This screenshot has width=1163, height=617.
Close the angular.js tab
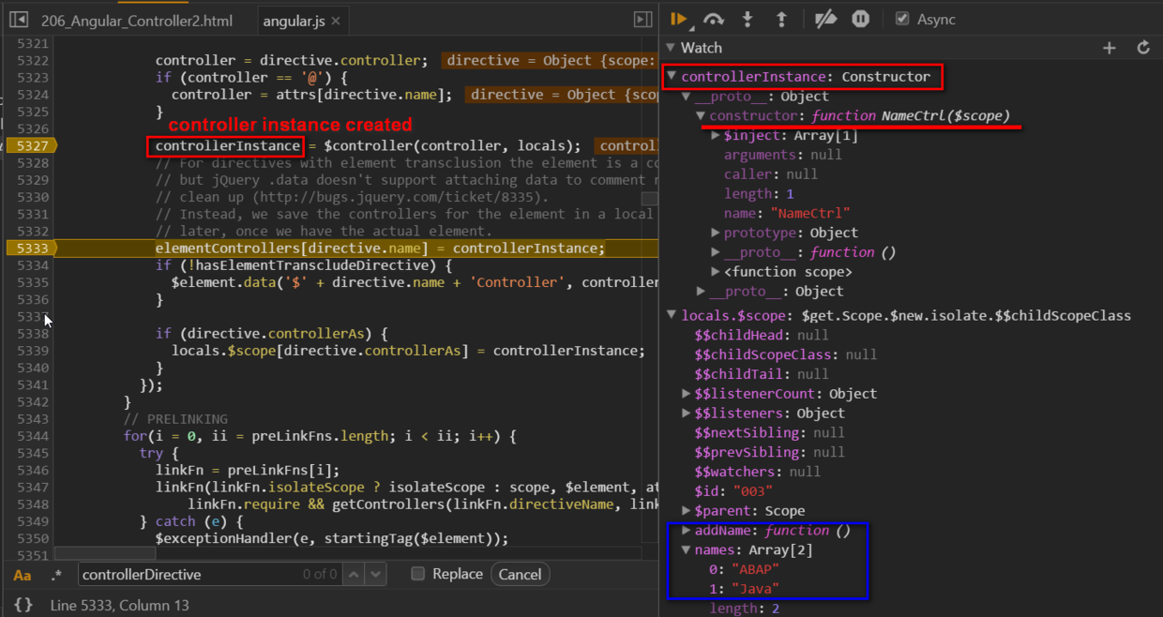[337, 21]
